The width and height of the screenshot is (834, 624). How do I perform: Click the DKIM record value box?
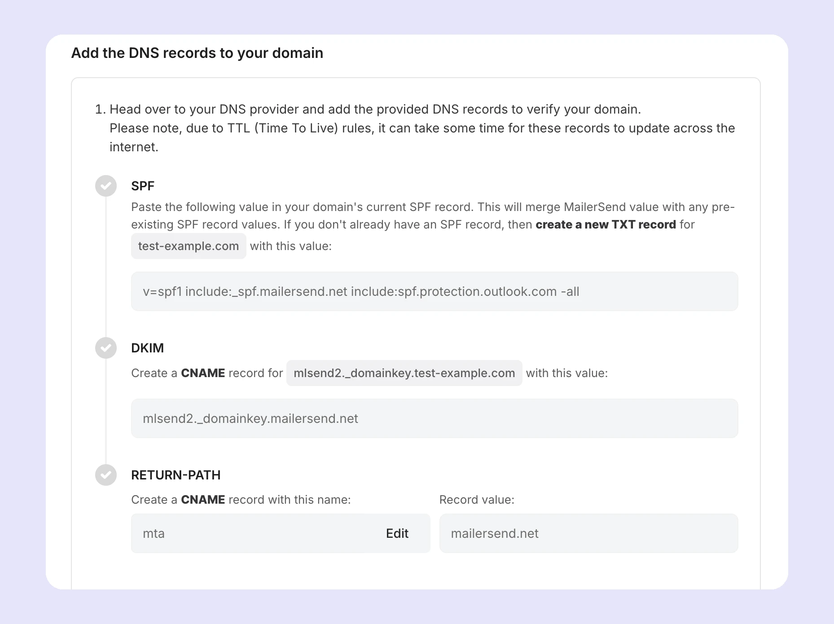(x=434, y=418)
